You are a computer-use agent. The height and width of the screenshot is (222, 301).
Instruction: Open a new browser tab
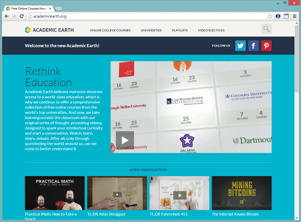tap(58, 9)
